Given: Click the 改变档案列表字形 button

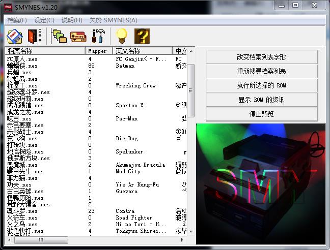Looking at the screenshot, I should (262, 57).
